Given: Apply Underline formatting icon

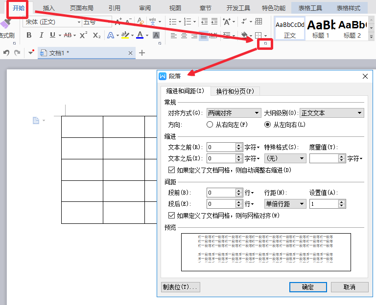Looking at the screenshot, I should click(52, 35).
